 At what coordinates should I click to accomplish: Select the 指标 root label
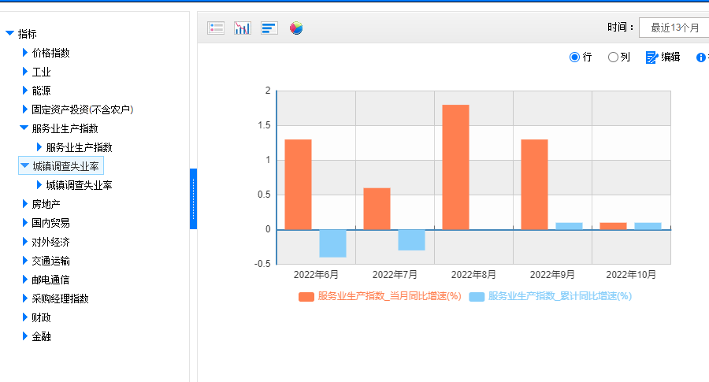(x=27, y=34)
